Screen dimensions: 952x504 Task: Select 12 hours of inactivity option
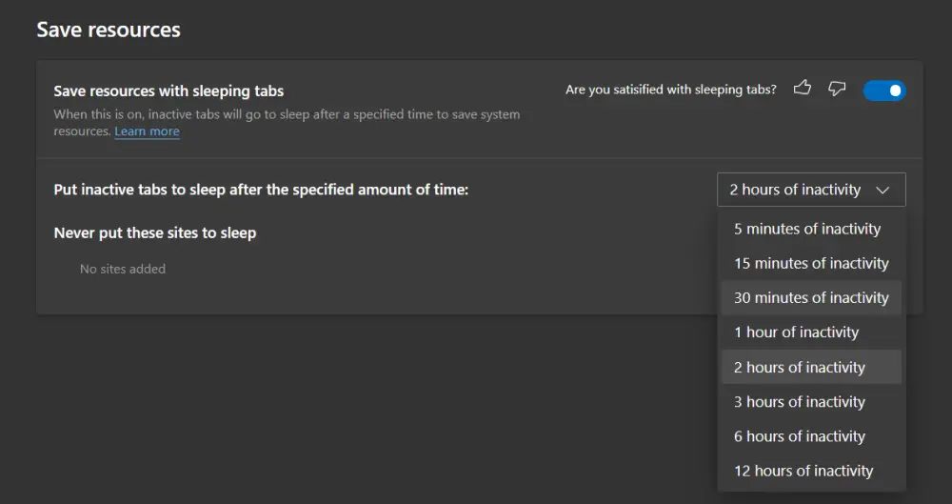coord(811,472)
